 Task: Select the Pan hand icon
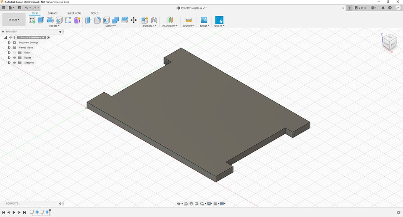pos(191,204)
